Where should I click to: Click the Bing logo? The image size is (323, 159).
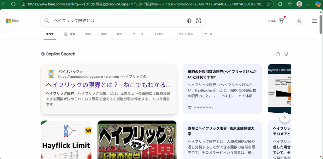(13, 21)
